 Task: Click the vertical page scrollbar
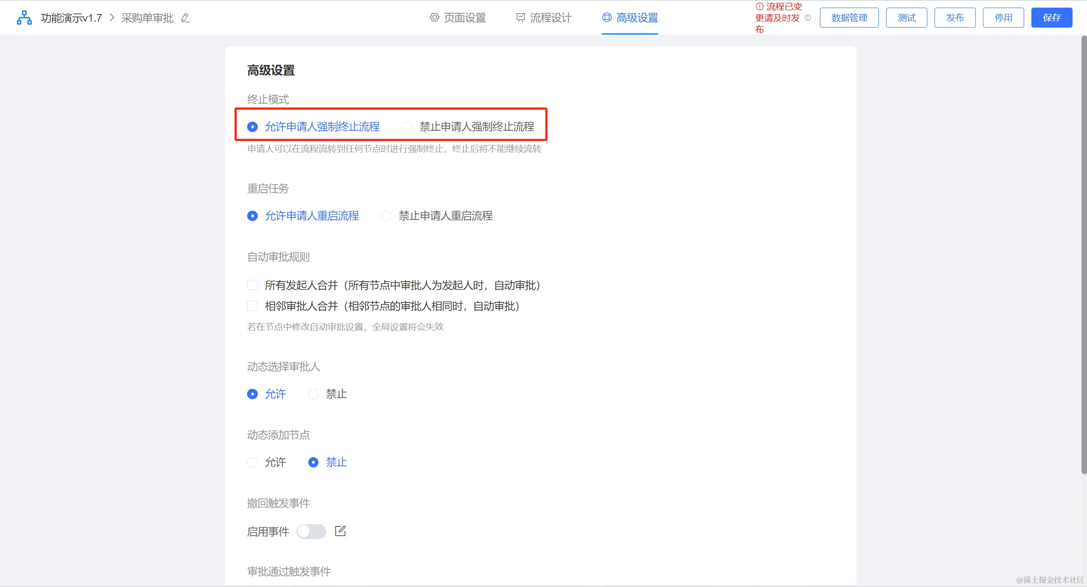tap(1084, 254)
